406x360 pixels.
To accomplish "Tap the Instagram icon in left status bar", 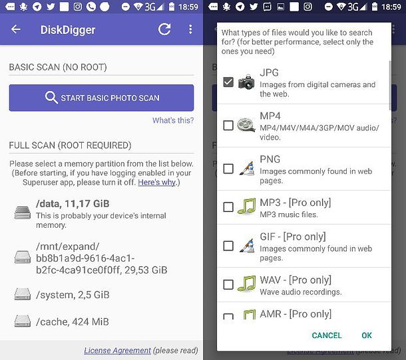I will click(x=77, y=7).
